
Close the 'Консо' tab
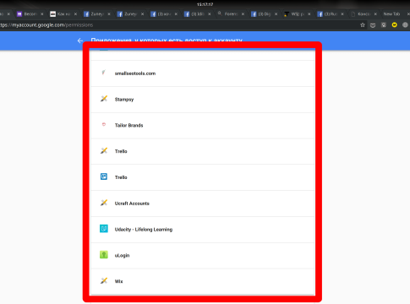point(375,14)
